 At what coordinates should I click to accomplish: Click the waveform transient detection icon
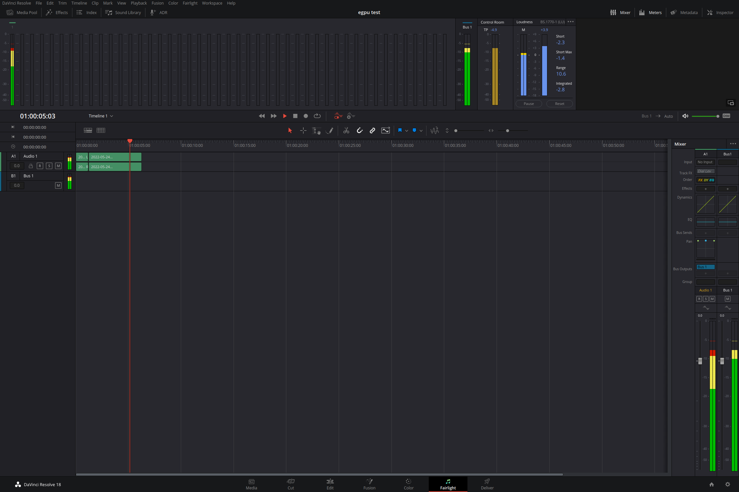[x=435, y=131]
